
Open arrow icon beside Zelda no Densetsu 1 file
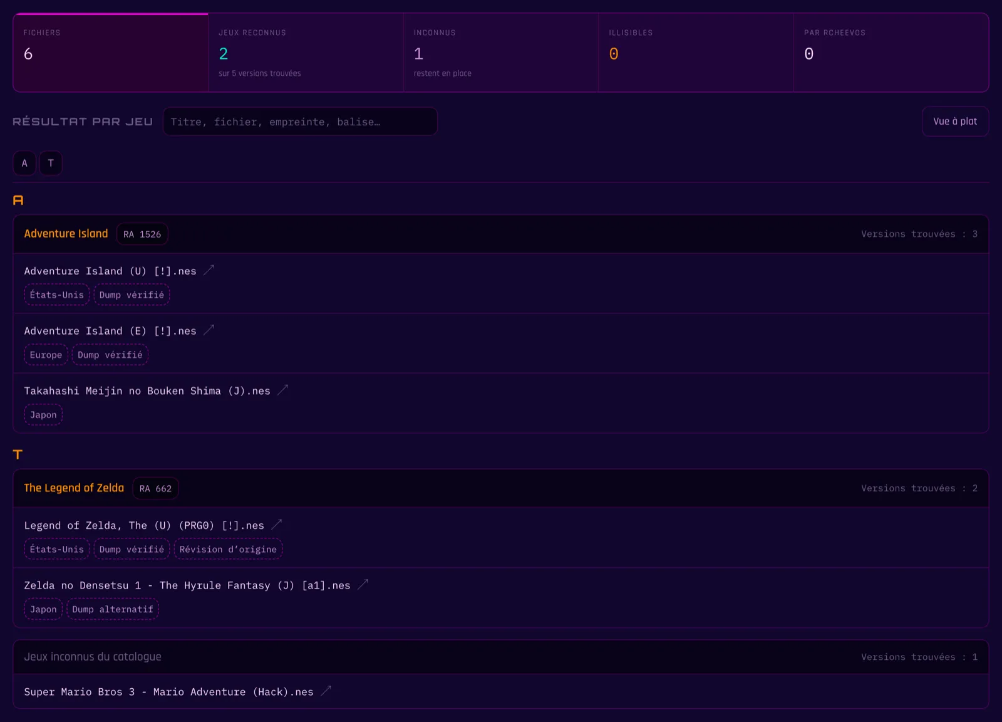click(363, 584)
